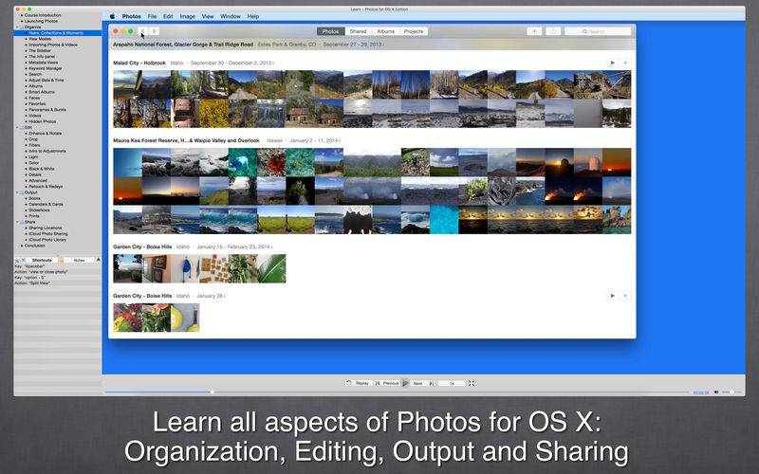The image size is (759, 474).
Task: Switch to the Notes tab
Action: [x=79, y=260]
